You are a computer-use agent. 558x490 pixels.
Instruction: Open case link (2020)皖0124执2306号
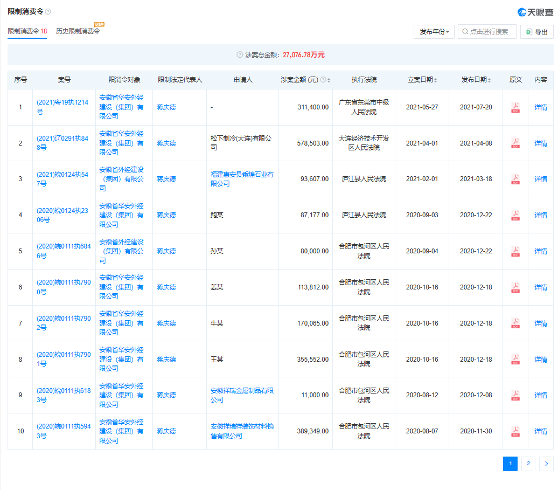[x=62, y=215]
